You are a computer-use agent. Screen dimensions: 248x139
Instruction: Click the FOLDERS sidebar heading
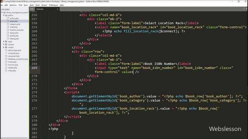pos(5,9)
